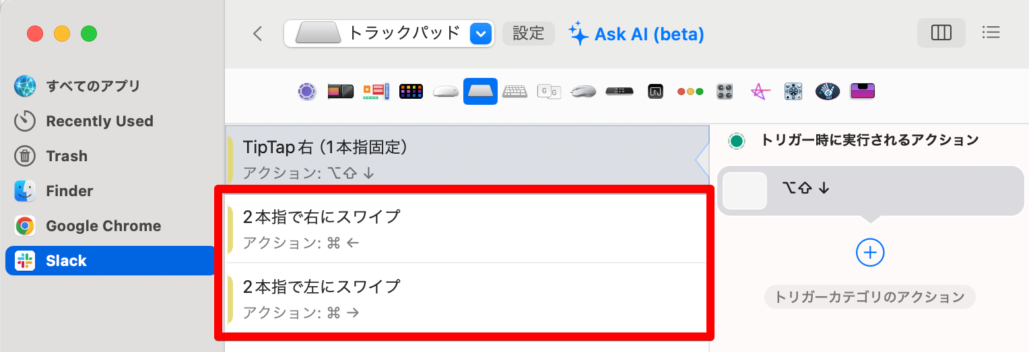This screenshot has width=1029, height=352.
Task: Select Google Chrome in the app sidebar
Action: pos(103,226)
